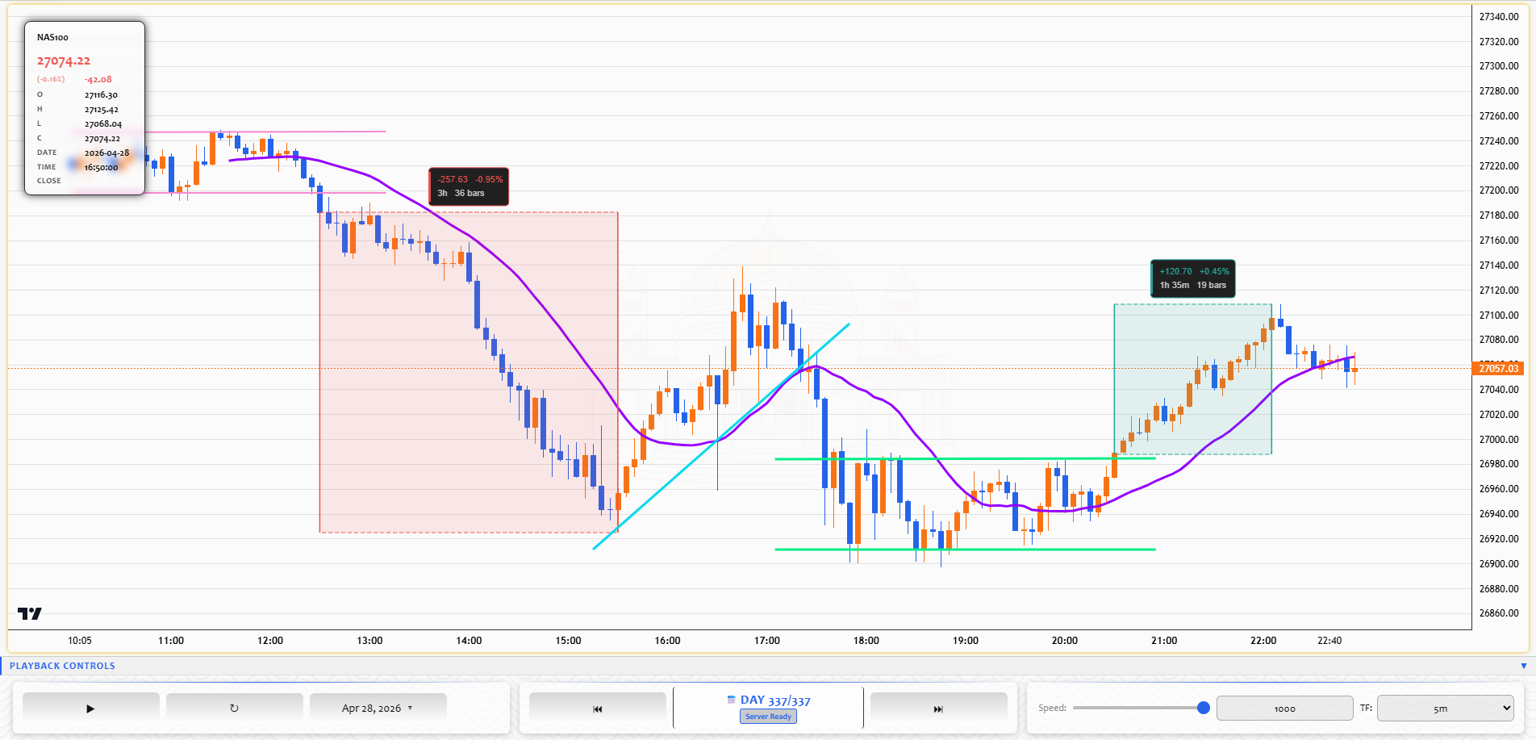Click the calendar icon beside DAY 337/337

coord(731,700)
